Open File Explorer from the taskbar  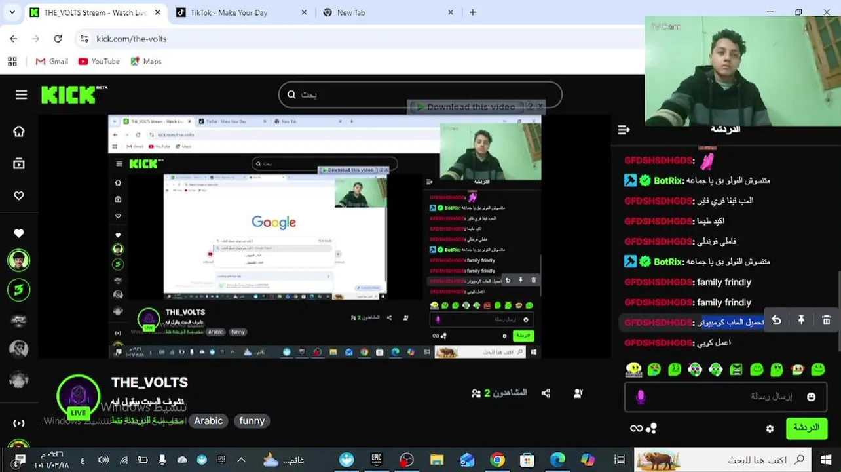(x=437, y=460)
